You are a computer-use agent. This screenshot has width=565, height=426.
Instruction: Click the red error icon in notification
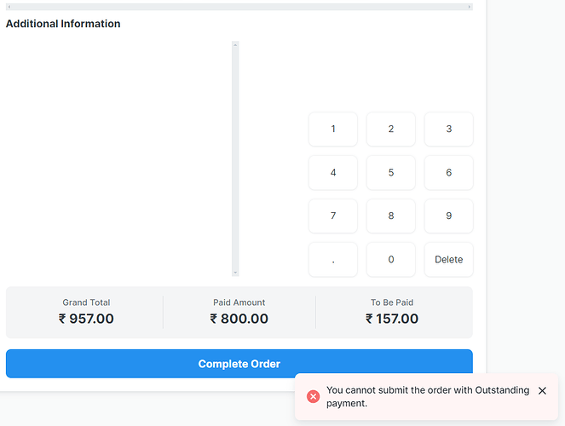pyautogui.click(x=313, y=396)
